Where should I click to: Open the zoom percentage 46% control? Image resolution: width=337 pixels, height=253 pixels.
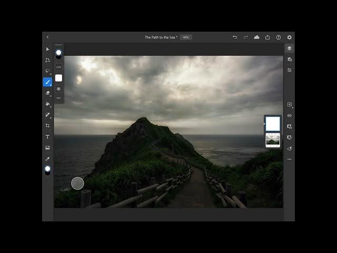186,37
